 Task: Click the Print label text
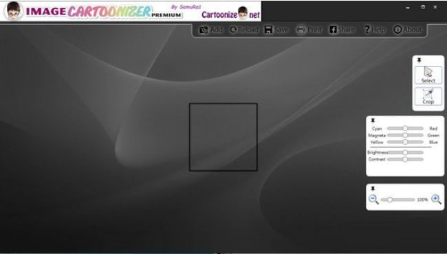(314, 30)
